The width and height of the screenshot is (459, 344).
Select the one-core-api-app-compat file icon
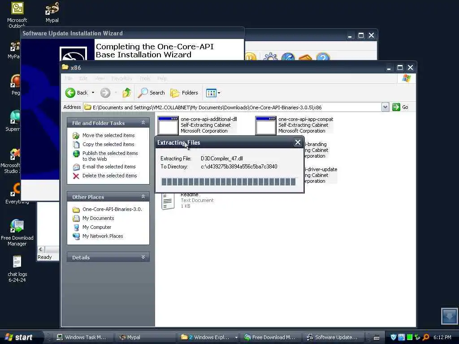pos(265,125)
